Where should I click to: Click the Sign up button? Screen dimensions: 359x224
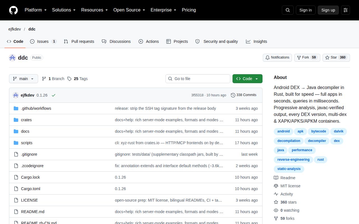coord(328,10)
